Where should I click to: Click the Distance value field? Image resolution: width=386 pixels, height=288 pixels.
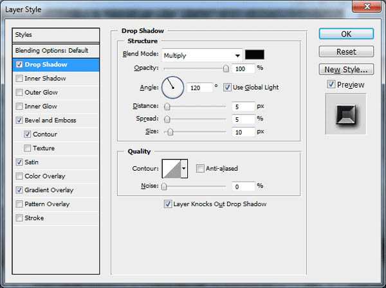click(243, 106)
